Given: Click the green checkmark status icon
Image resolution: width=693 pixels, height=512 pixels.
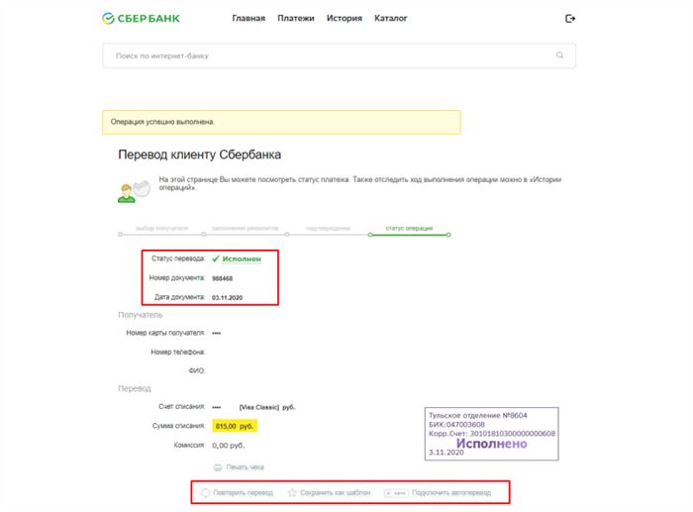Looking at the screenshot, I should (x=216, y=258).
